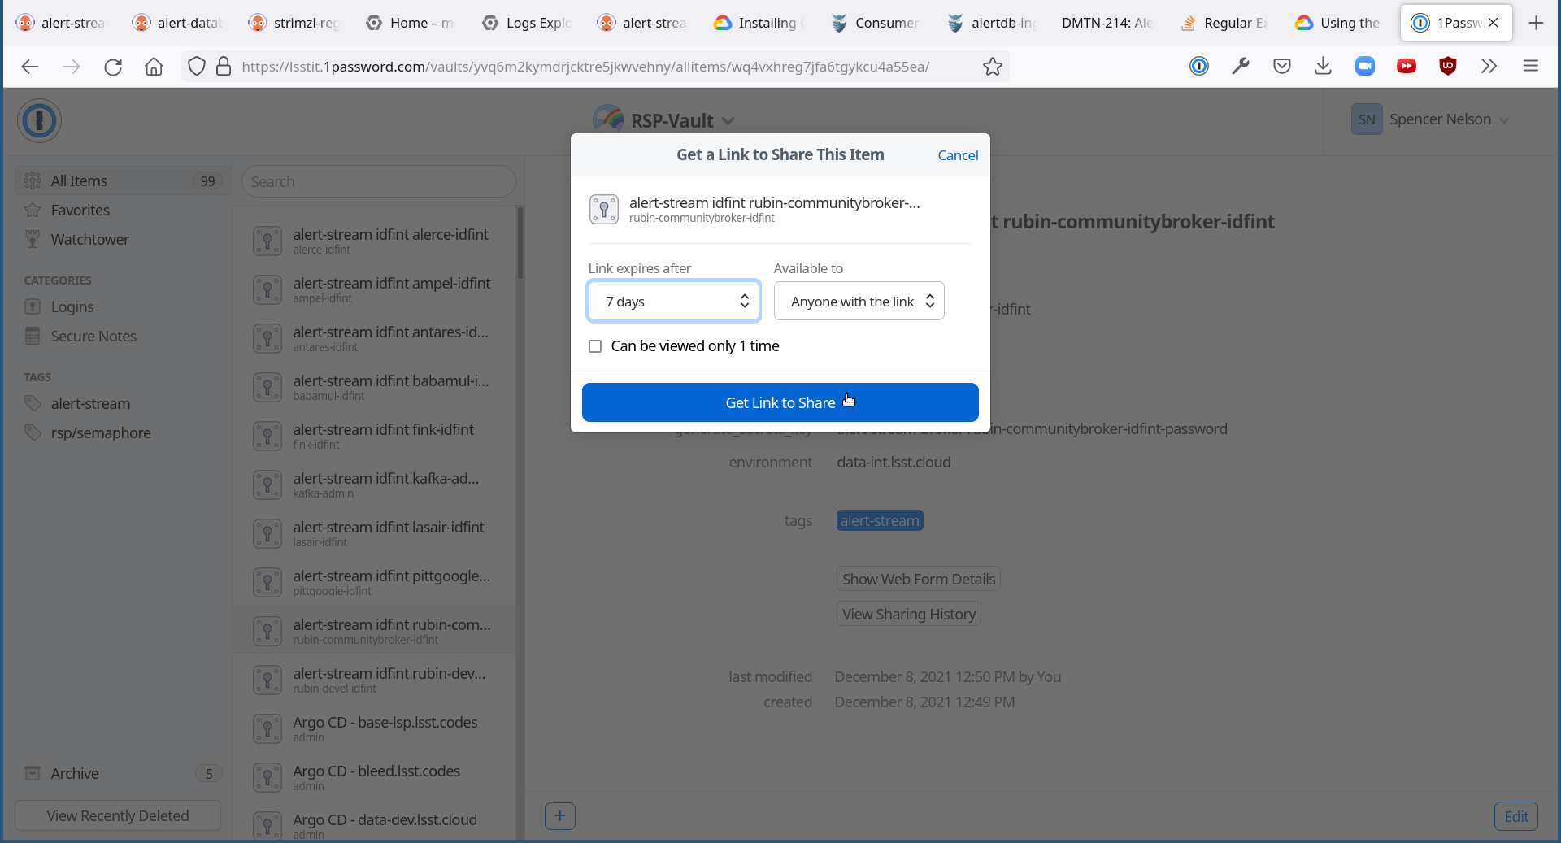The width and height of the screenshot is (1561, 843).
Task: Open the Zoom extension icon
Action: [1365, 67]
